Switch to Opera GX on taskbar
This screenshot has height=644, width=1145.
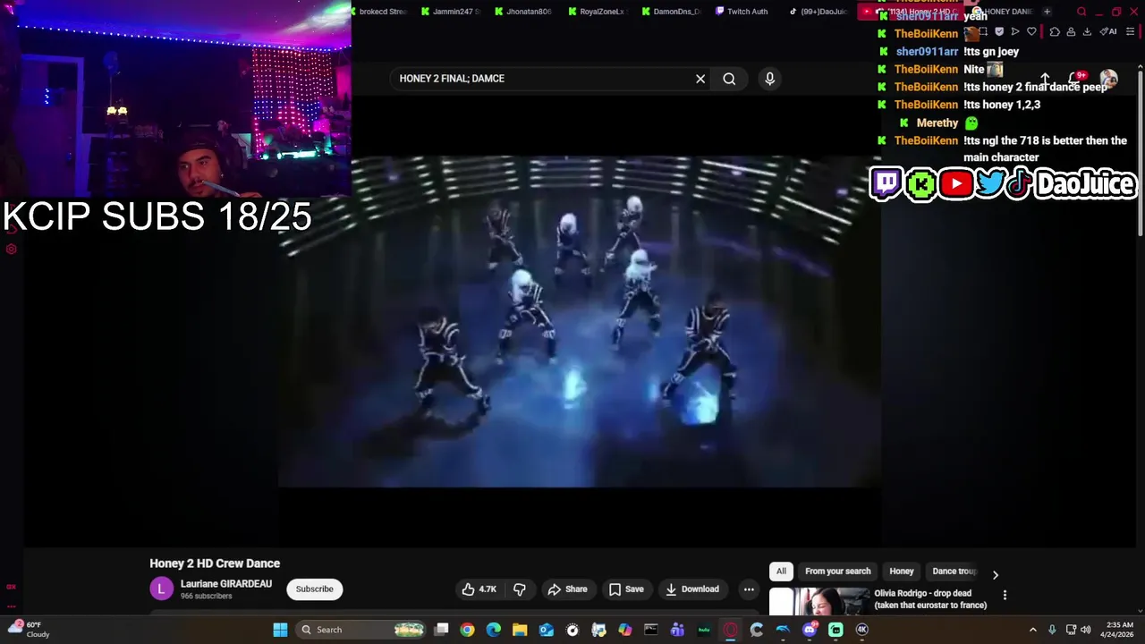pos(730,630)
